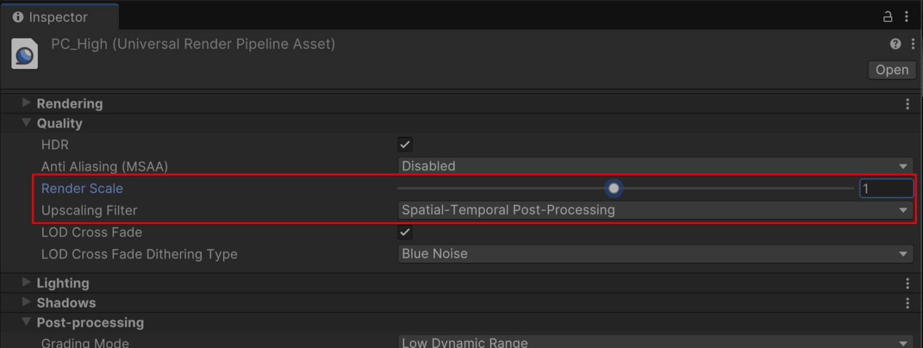Open the asset context menu beside the help icon
This screenshot has height=348, width=923.
click(912, 43)
